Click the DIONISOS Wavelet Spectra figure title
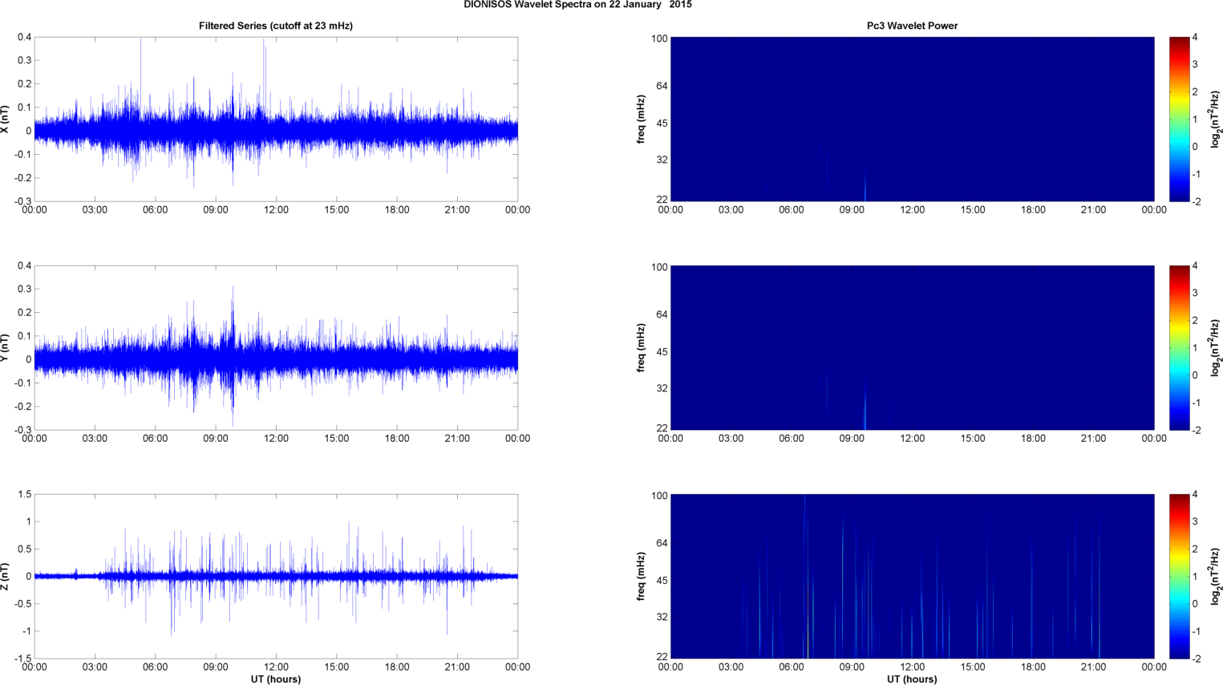This screenshot has width=1223, height=685. (x=577, y=5)
